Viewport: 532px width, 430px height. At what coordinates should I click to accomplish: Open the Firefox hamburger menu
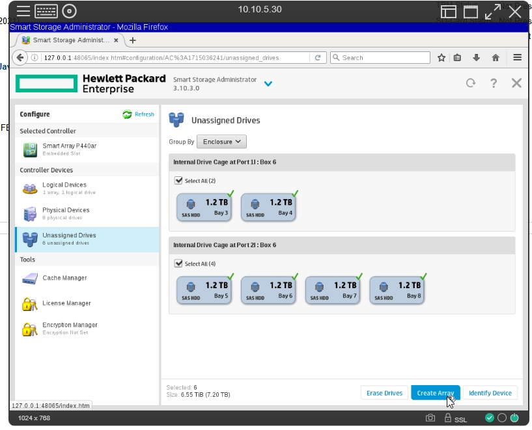(517, 58)
